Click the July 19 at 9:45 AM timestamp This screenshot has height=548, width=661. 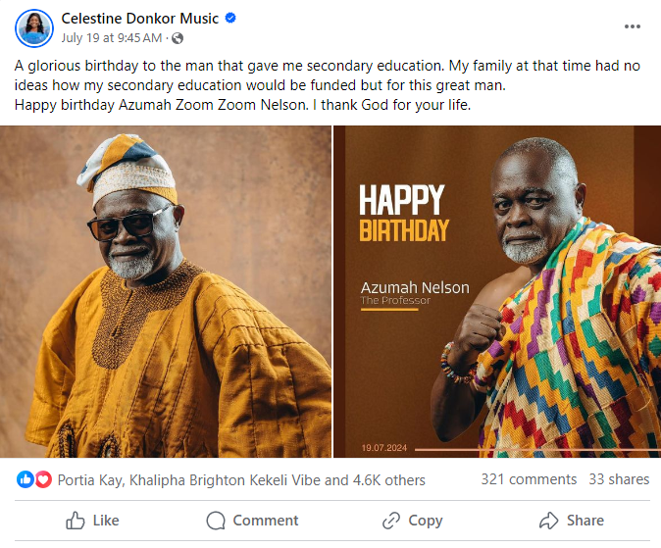point(112,38)
